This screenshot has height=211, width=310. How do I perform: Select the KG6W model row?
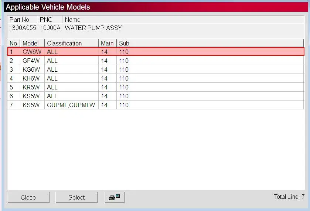pyautogui.click(x=156, y=69)
